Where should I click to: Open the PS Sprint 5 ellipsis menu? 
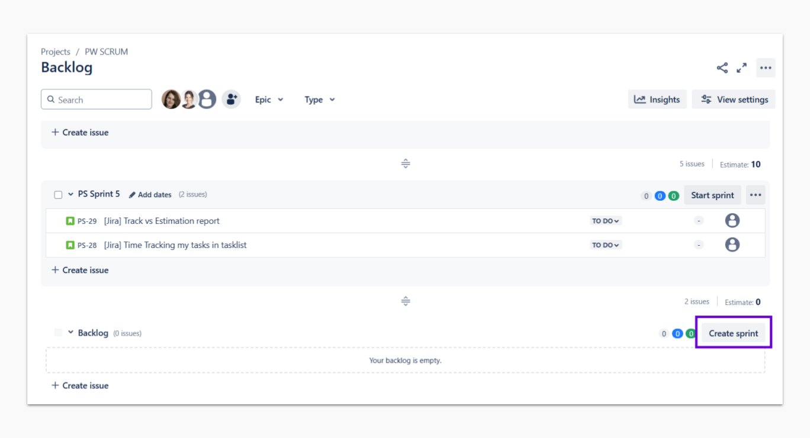755,195
